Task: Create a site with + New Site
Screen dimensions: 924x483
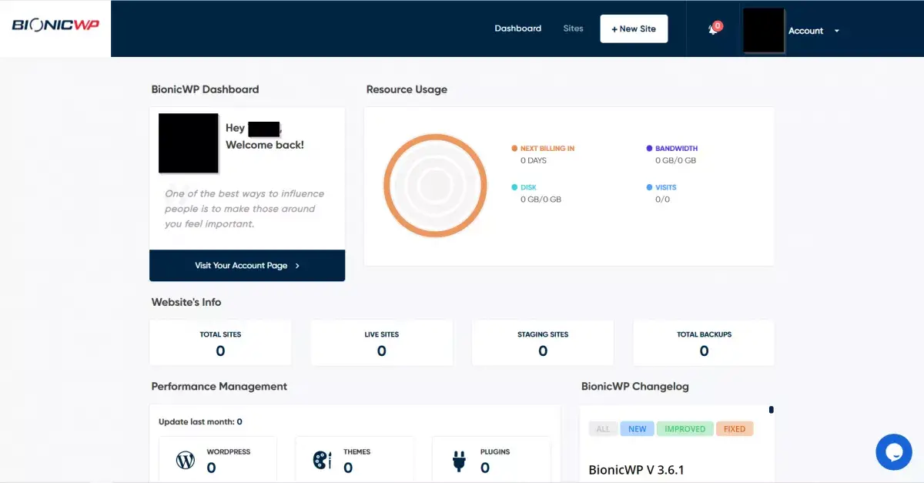Action: (634, 29)
